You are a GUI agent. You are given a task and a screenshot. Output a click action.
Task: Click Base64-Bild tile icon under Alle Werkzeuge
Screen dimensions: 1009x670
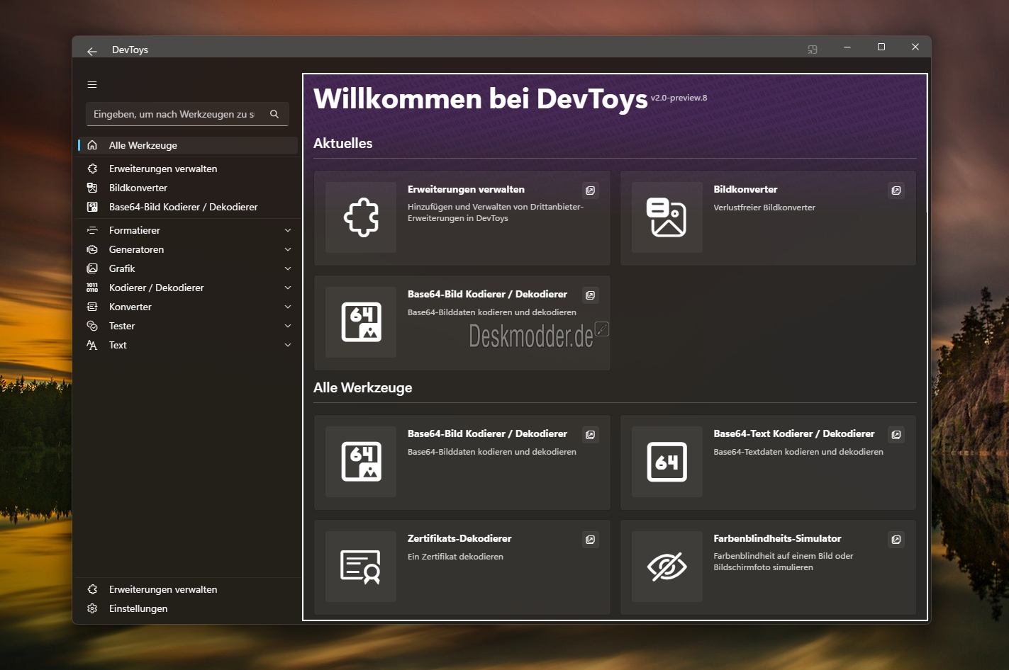[x=361, y=462]
